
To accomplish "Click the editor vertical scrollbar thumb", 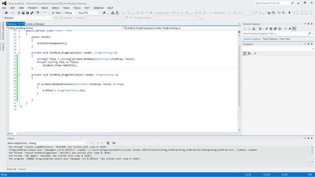I will click(x=239, y=76).
